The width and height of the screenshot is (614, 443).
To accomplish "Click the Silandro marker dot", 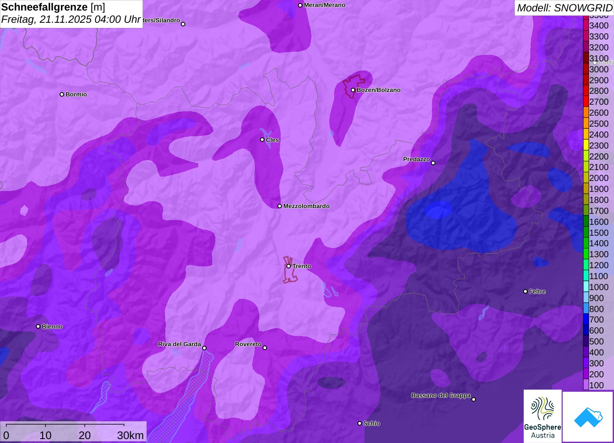I will pos(183,24).
